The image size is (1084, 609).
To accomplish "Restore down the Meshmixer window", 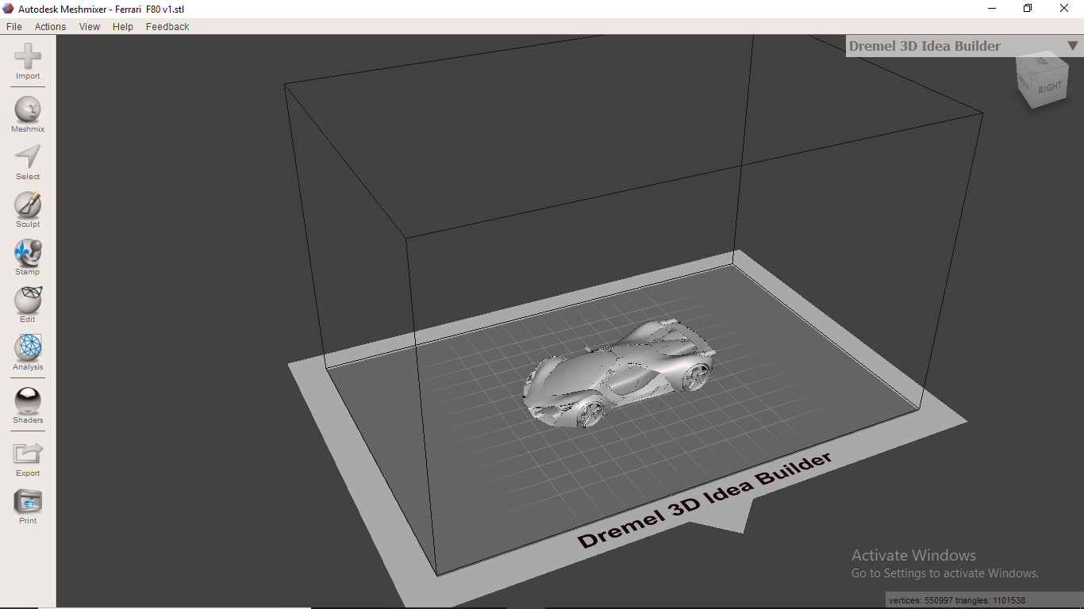I will point(1028,9).
